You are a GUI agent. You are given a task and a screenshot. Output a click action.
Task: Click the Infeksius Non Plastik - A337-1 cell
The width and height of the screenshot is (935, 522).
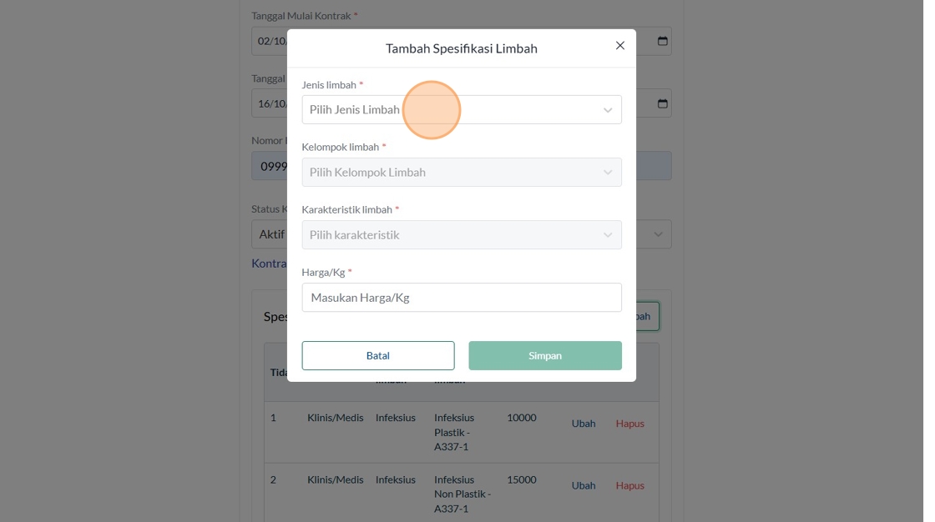(462, 494)
